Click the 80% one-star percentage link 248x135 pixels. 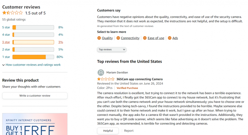[x=60, y=57]
